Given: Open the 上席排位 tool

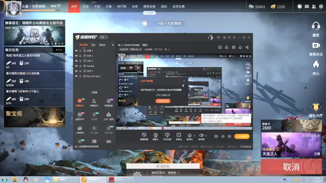Looking at the screenshot, I should [x=80, y=130].
